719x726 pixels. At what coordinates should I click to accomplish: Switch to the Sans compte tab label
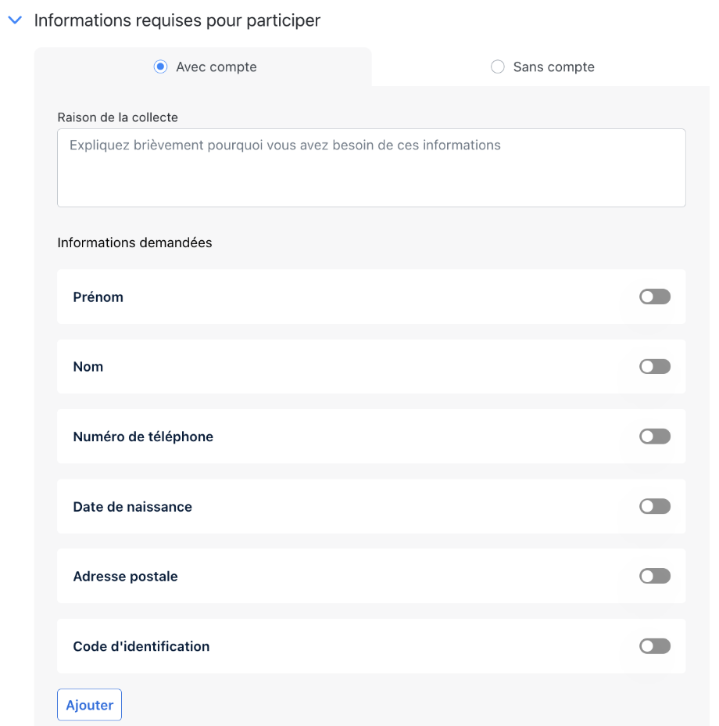pos(553,67)
